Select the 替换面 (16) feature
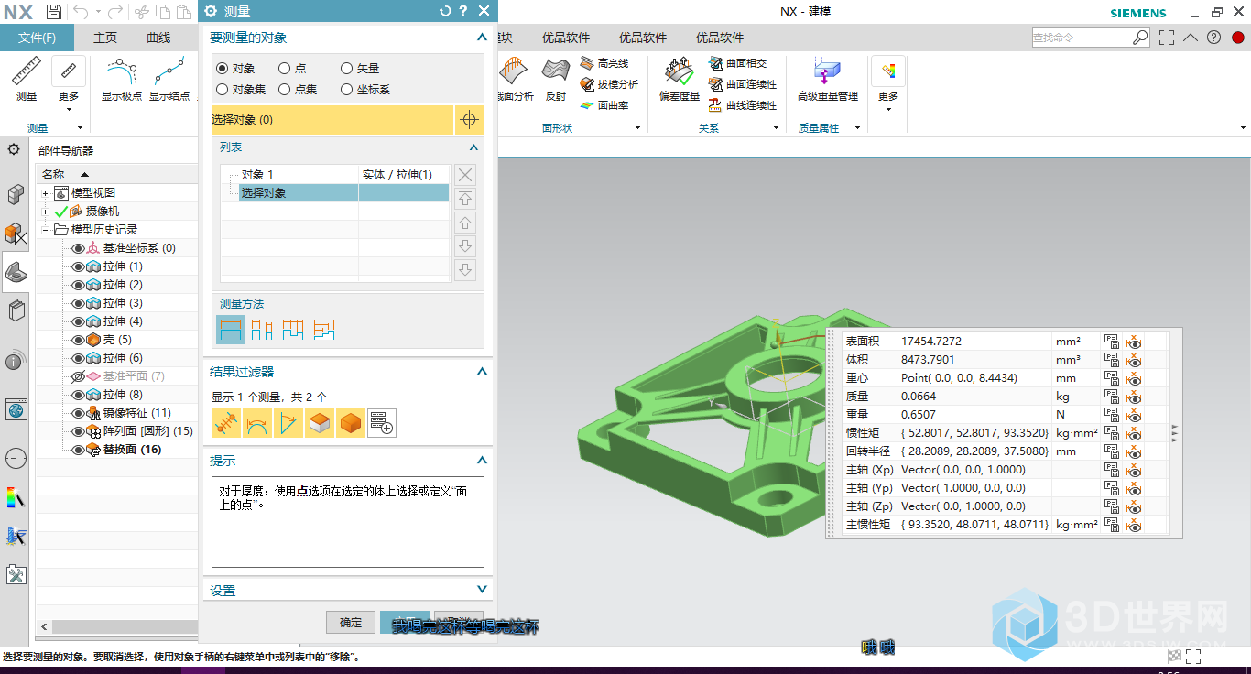This screenshot has width=1251, height=674. coord(132,450)
